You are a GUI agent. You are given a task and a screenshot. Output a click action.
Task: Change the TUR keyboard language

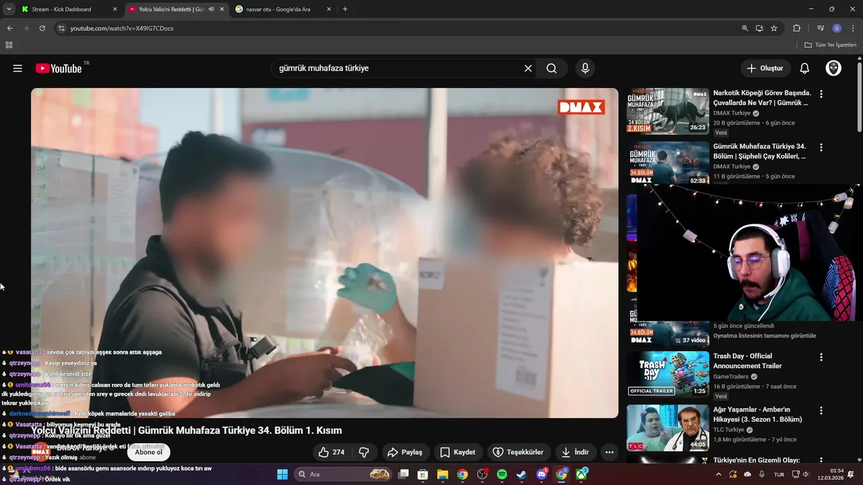click(779, 474)
